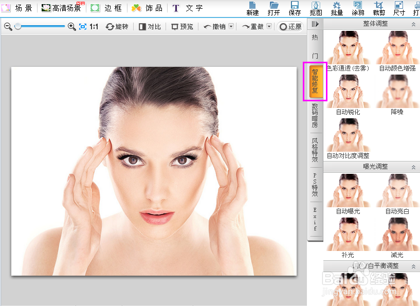The width and height of the screenshot is (420, 306).
Task: Collapse the 曝光调整 section
Action: pyautogui.click(x=413, y=167)
